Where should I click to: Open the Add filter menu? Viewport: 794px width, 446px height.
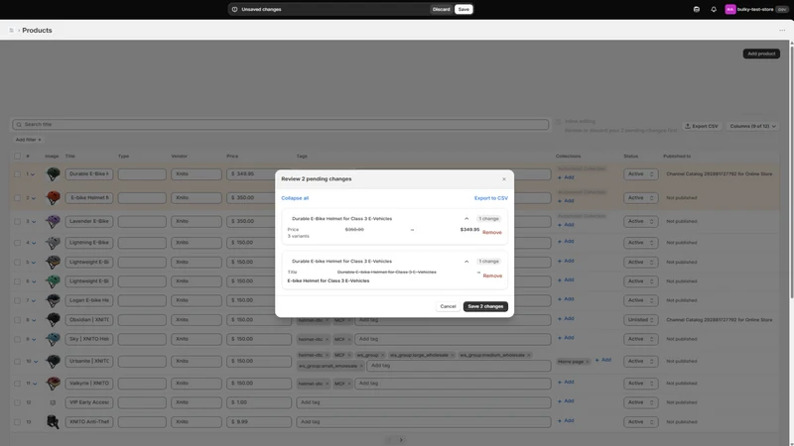pyautogui.click(x=28, y=140)
